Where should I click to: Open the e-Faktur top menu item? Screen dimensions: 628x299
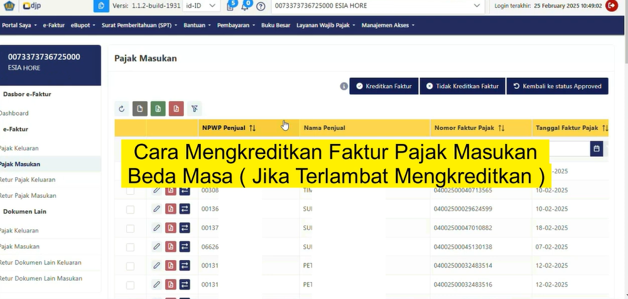[x=53, y=25]
